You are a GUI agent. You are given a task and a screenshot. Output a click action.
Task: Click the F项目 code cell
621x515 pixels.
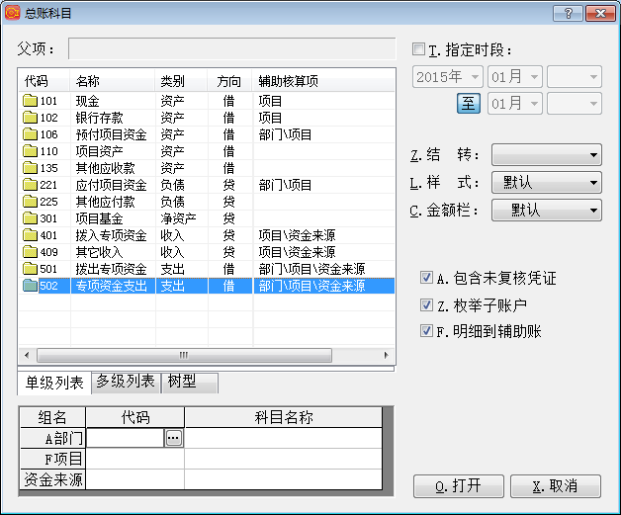click(x=135, y=459)
